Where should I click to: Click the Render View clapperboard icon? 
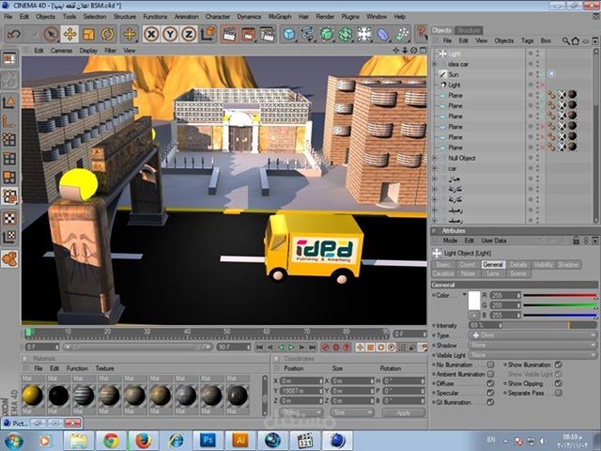click(x=228, y=34)
